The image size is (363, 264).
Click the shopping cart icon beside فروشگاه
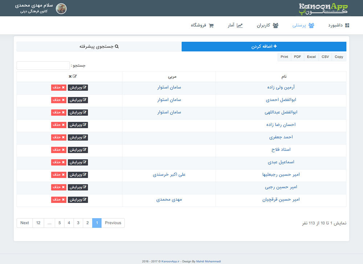[x=212, y=25]
